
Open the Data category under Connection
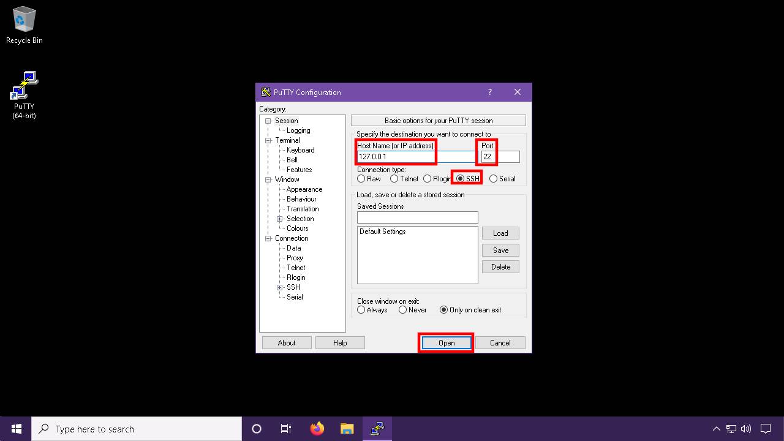(293, 248)
